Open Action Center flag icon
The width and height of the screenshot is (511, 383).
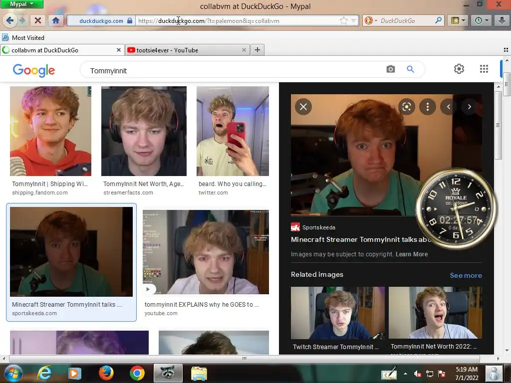(x=442, y=374)
